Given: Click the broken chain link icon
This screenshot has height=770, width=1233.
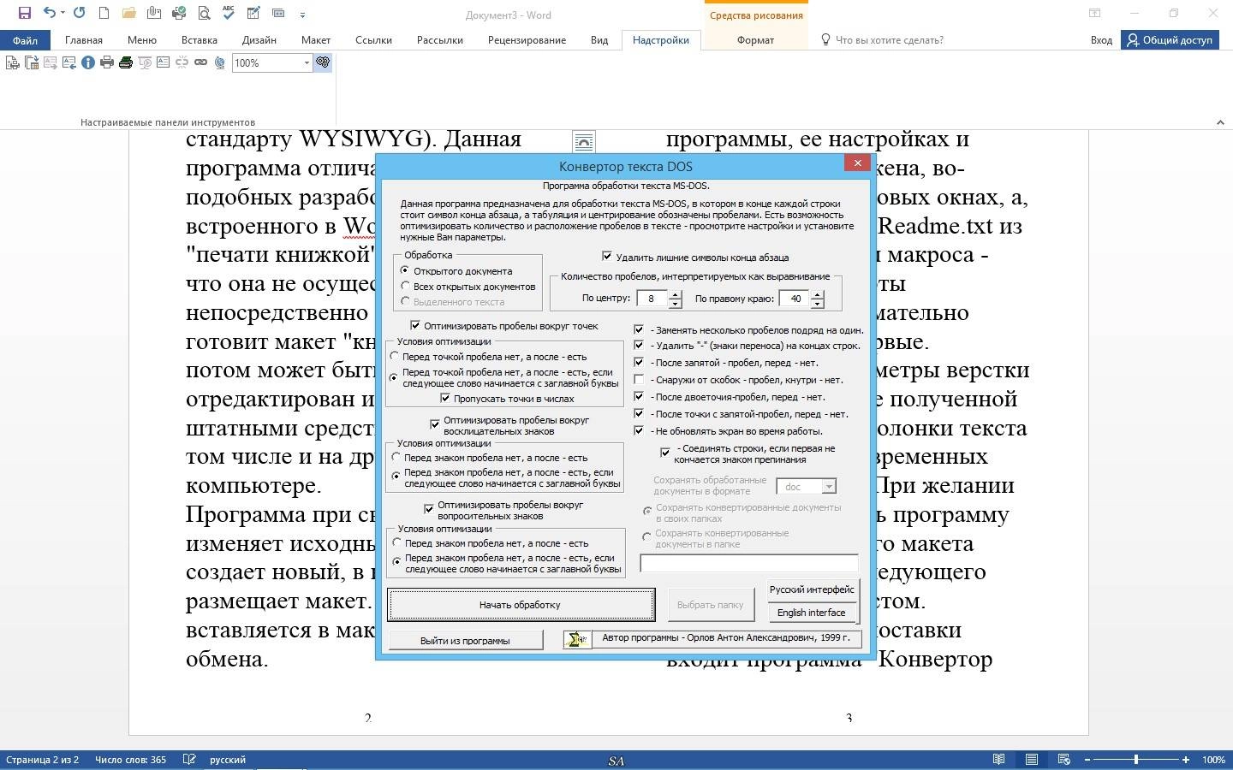Looking at the screenshot, I should 182,62.
